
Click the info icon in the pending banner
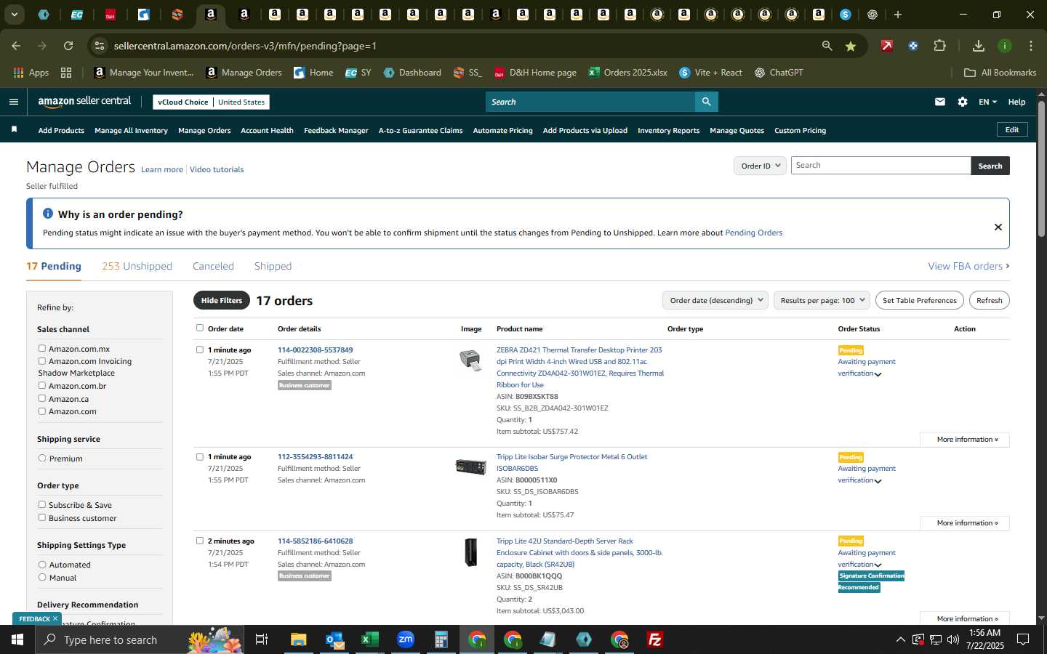point(48,214)
